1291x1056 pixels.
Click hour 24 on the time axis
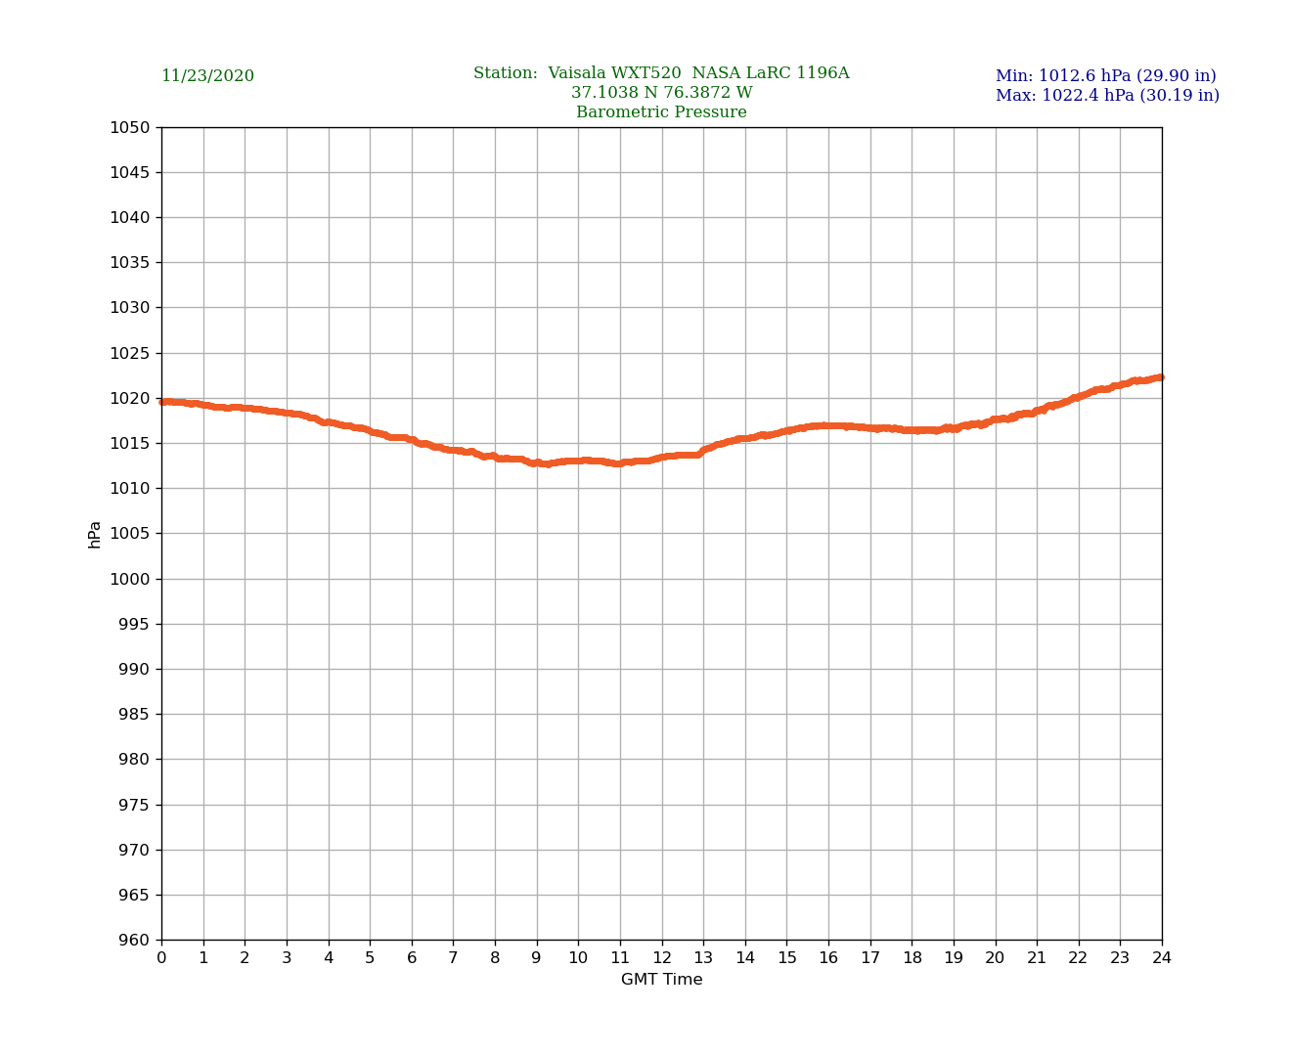coord(1162,958)
